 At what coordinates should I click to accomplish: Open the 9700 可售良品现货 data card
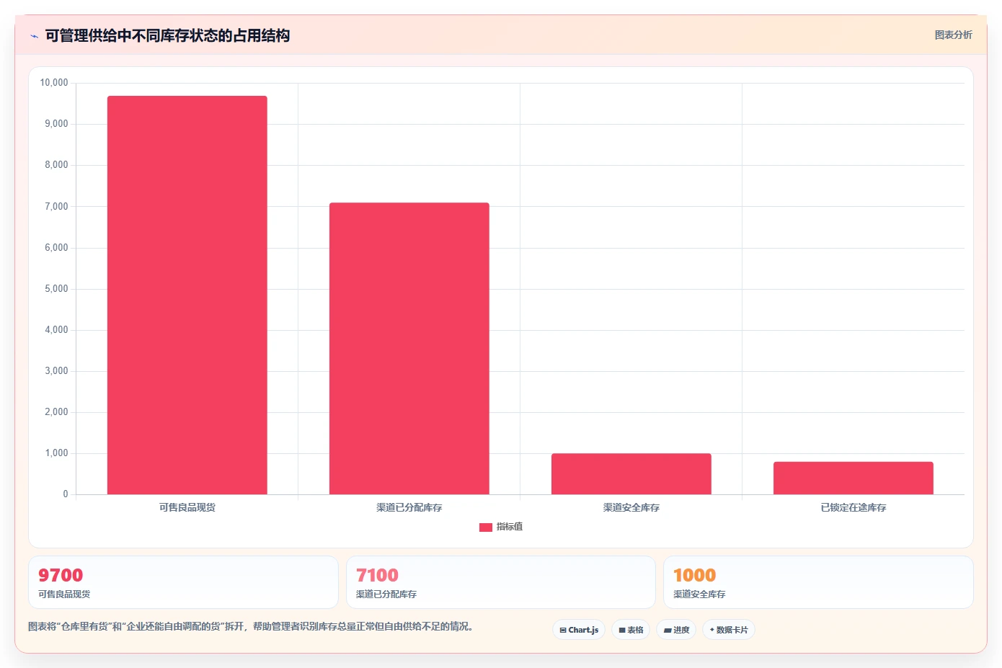[x=183, y=582]
